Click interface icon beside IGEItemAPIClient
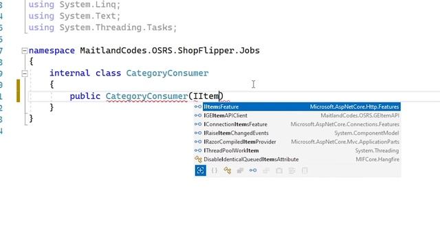The height and width of the screenshot is (247, 440). coord(198,115)
